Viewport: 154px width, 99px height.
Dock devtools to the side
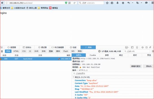(x=147, y=47)
